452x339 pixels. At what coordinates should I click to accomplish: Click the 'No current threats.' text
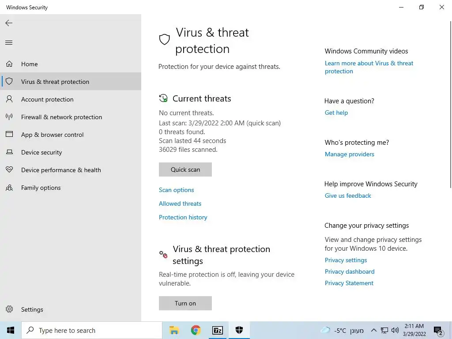tap(186, 113)
